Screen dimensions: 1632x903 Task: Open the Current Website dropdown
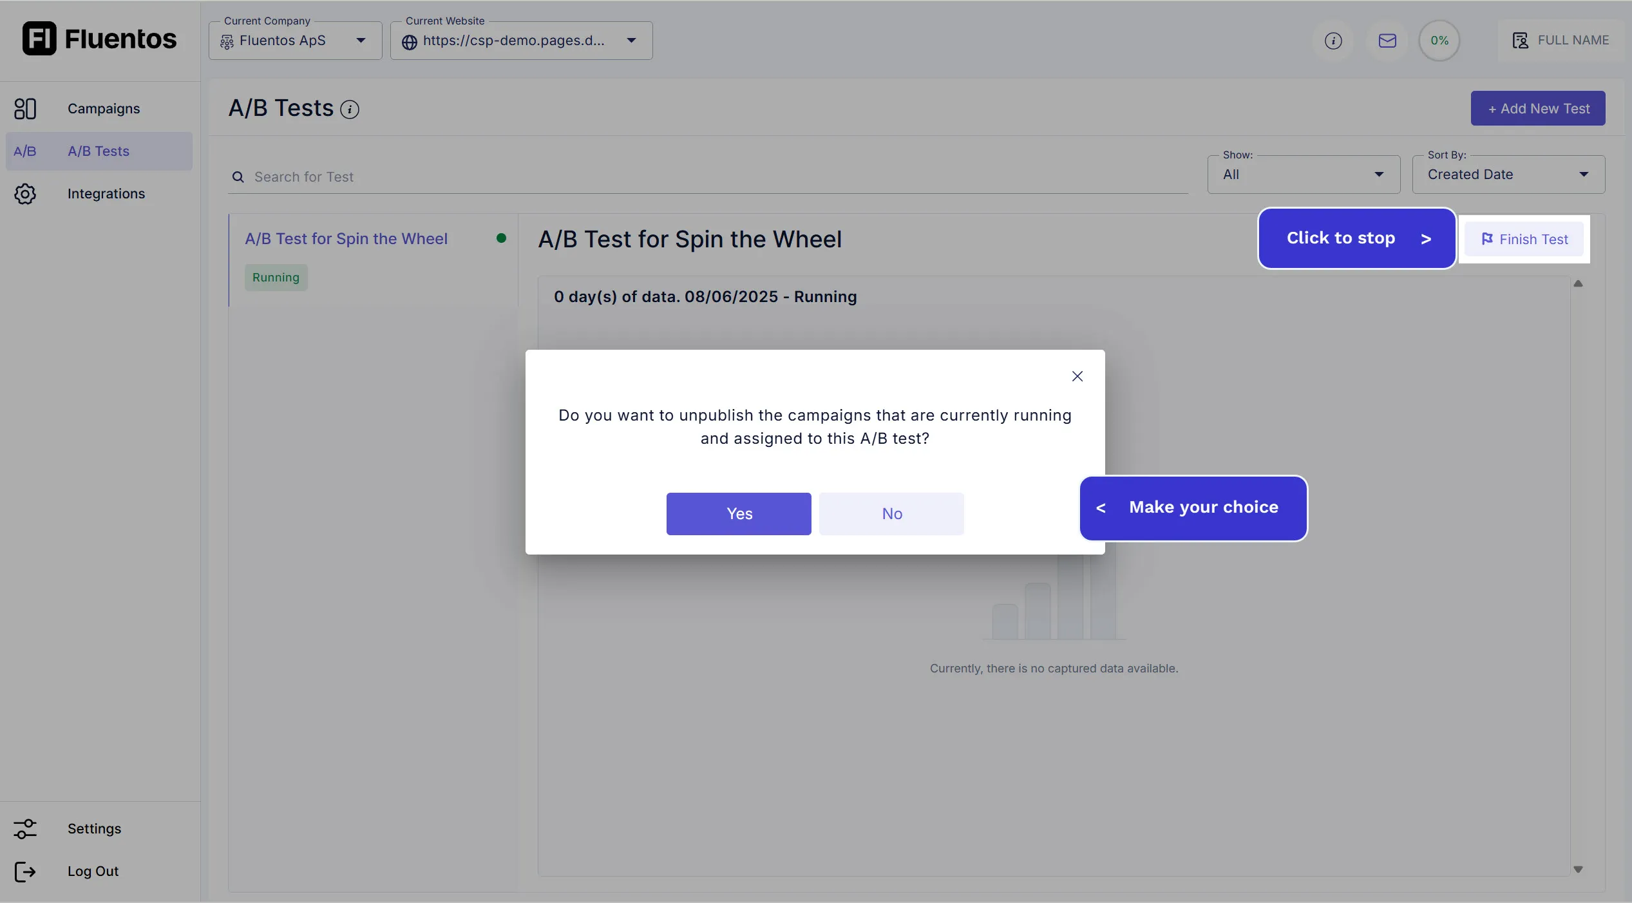[632, 40]
